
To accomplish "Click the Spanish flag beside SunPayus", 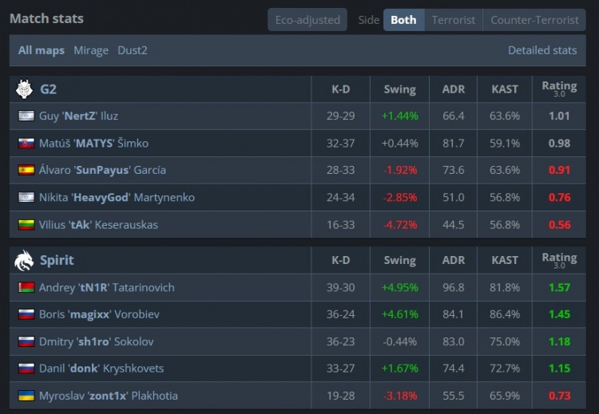I will coord(26,171).
